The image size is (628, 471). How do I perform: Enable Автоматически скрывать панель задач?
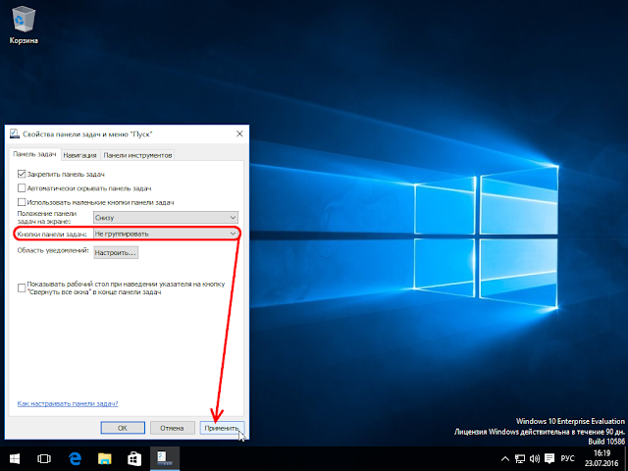22,187
